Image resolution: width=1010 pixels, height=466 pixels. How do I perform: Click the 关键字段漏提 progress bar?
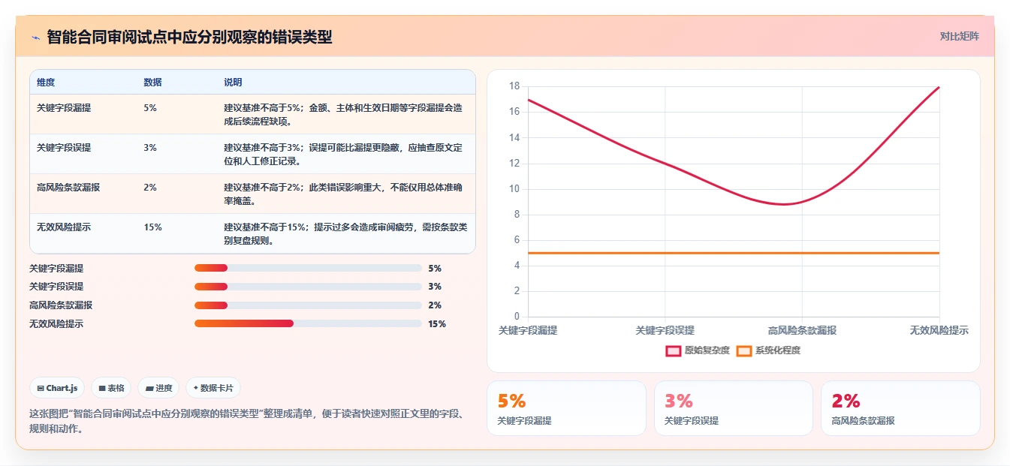point(308,268)
